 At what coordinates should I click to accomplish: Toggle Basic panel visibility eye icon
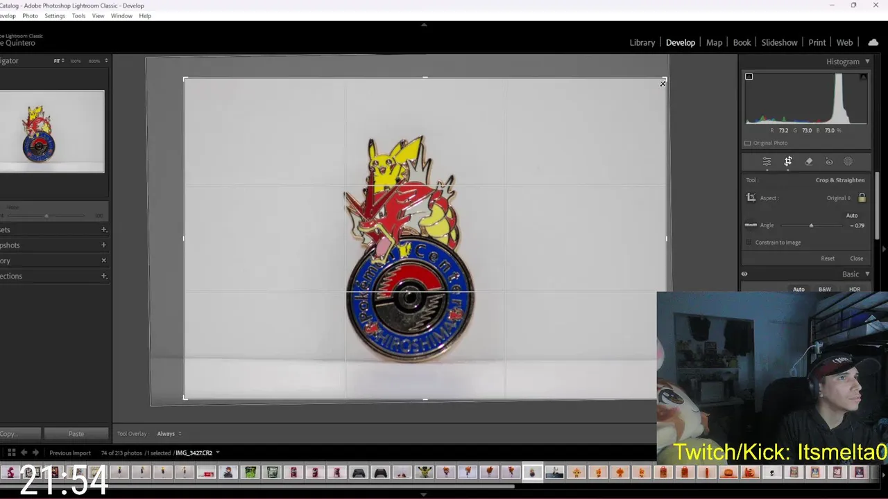744,274
